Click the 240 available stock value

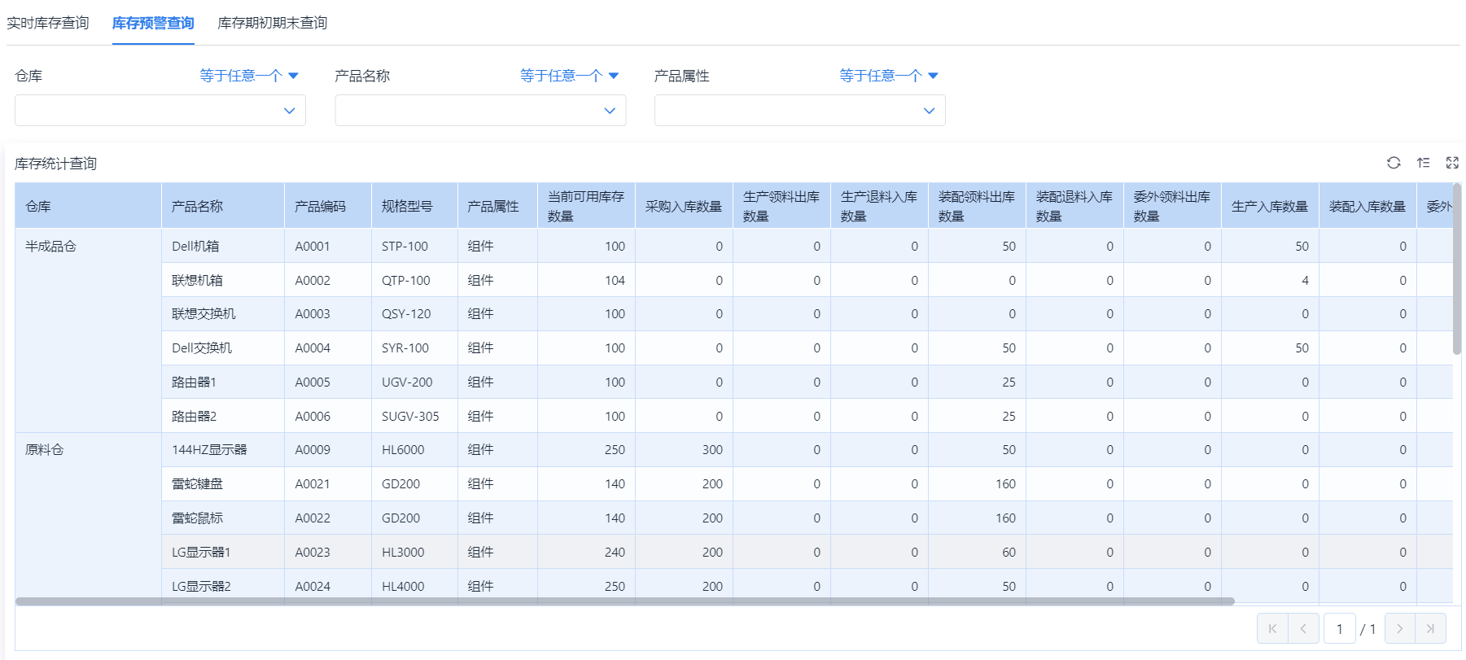pyautogui.click(x=586, y=552)
